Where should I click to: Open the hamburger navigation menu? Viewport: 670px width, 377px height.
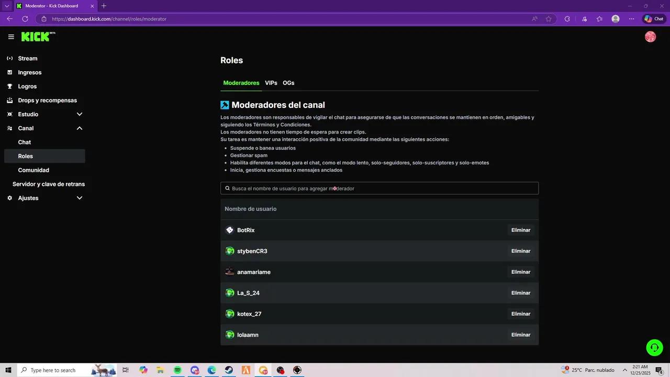pos(11,37)
